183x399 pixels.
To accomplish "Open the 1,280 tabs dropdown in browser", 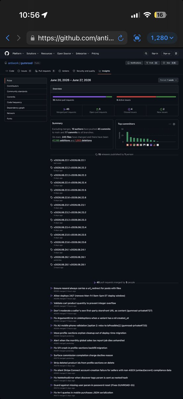I will pyautogui.click(x=162, y=38).
